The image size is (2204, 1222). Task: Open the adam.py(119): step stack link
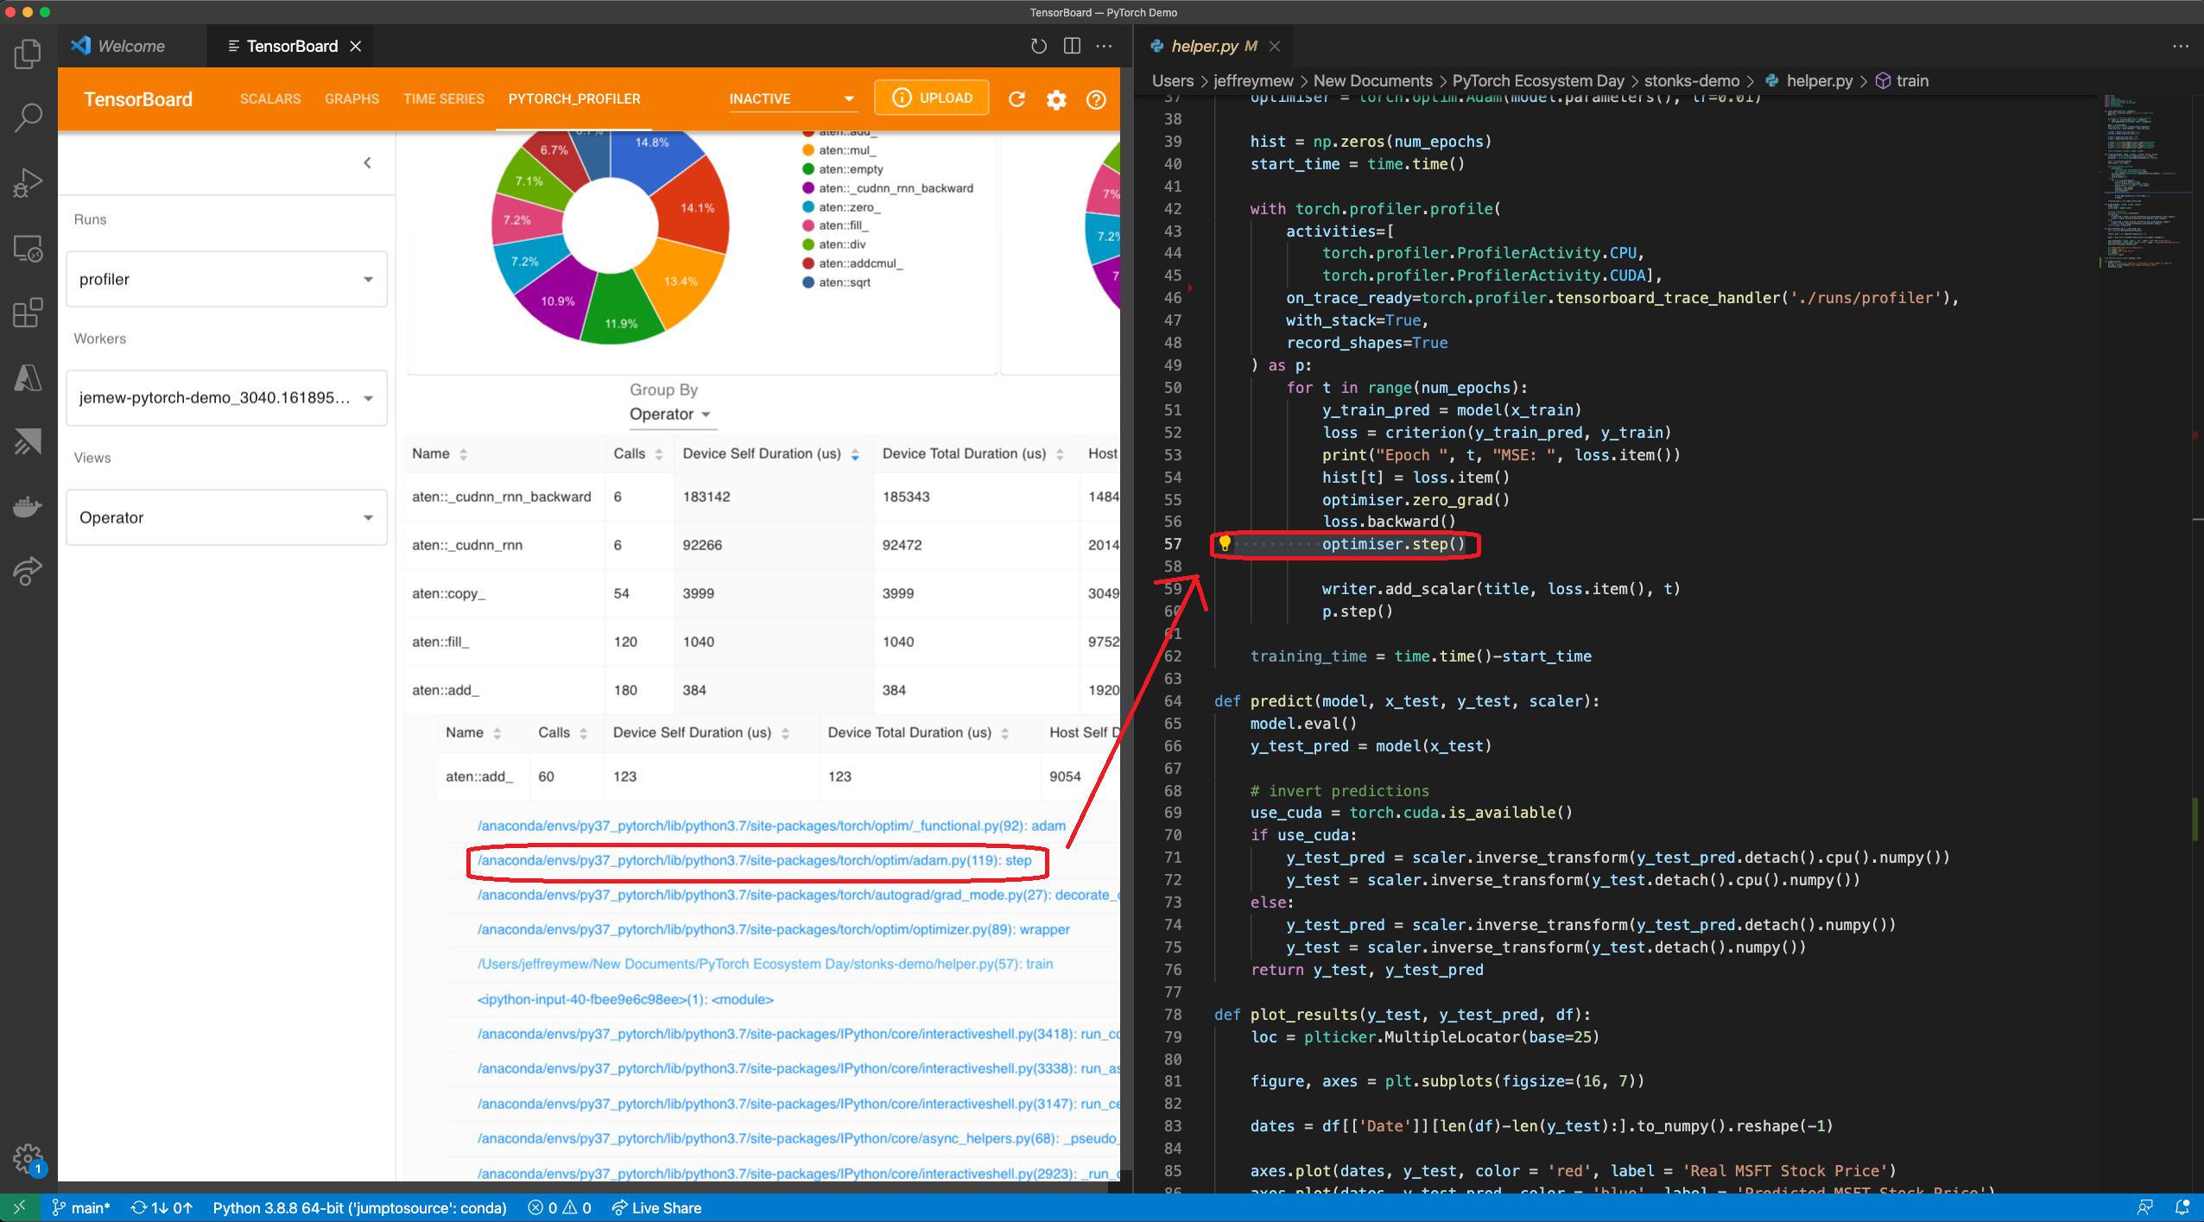coord(754,861)
